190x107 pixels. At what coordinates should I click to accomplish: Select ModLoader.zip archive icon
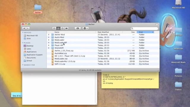point(53,59)
